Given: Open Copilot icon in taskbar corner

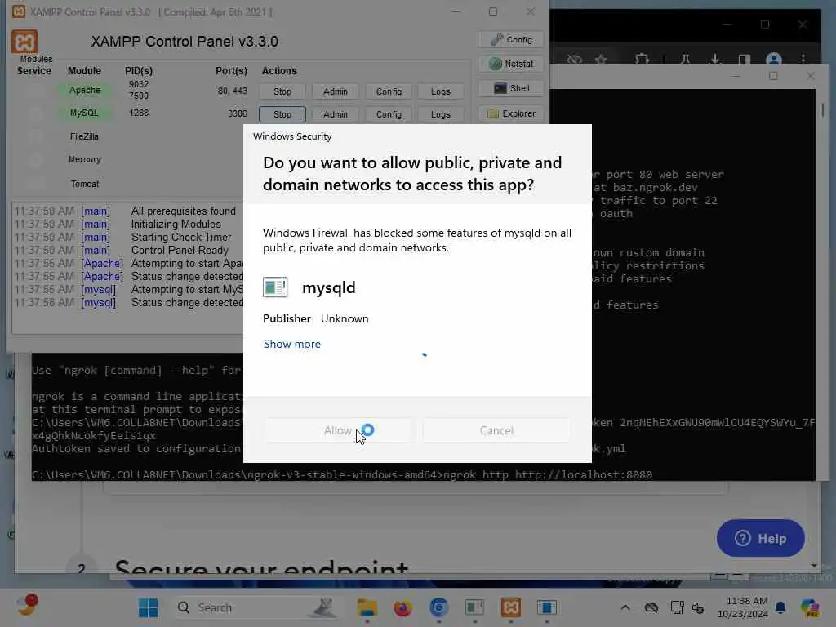Looking at the screenshot, I should 810,607.
